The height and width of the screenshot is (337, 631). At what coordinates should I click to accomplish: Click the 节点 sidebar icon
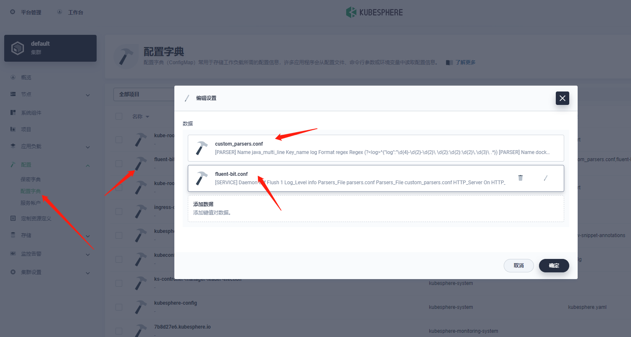pyautogui.click(x=13, y=94)
